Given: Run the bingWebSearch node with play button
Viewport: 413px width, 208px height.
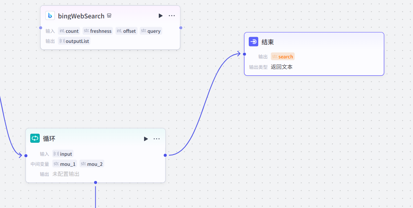Looking at the screenshot, I should (x=161, y=16).
